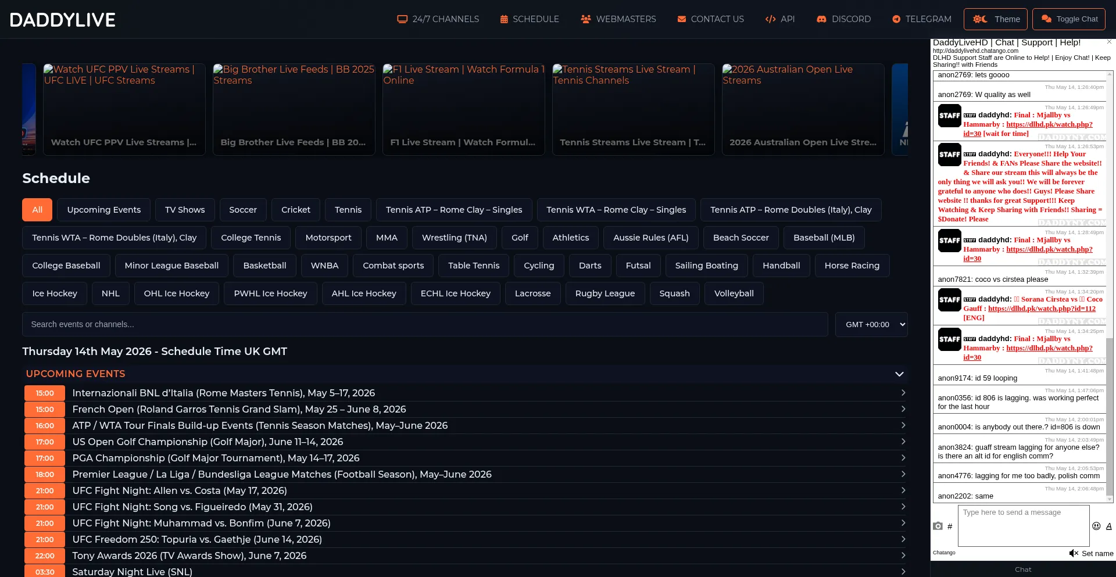Open the chat font style 'A' icon
Image resolution: width=1116 pixels, height=577 pixels.
1109,526
